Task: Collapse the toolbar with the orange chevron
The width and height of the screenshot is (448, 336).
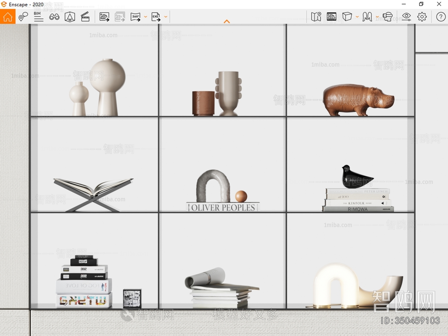Action: click(227, 22)
